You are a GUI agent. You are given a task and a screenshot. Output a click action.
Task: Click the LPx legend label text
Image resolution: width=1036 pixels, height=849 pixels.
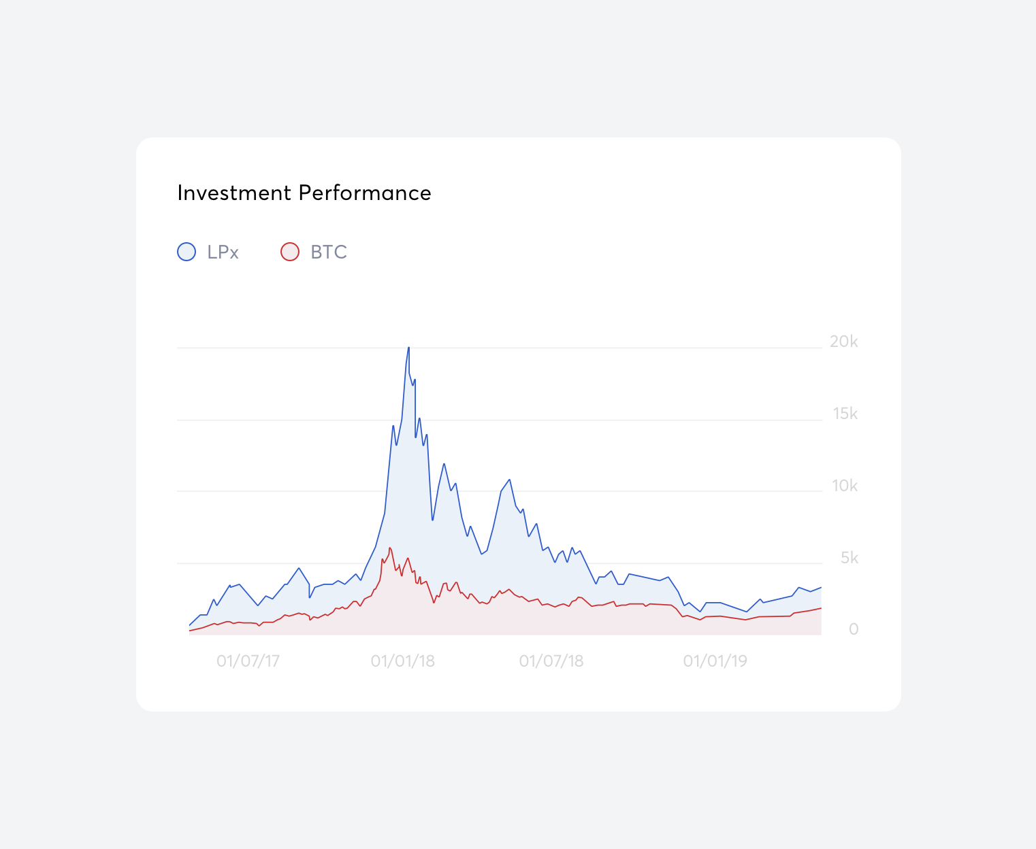223,252
